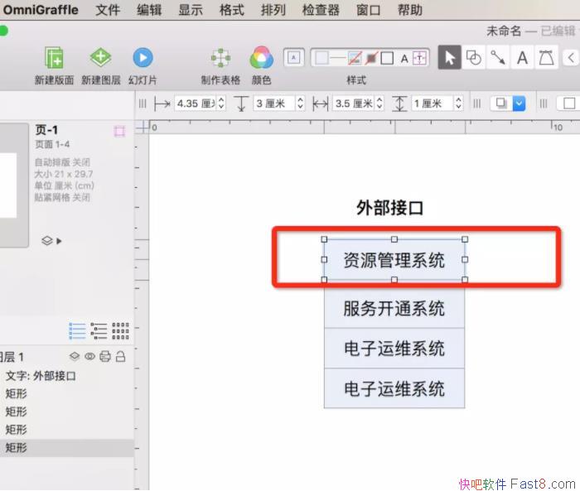Click the fill style chip in 样式 tray
Screen dimensions: 580x496
pos(321,58)
